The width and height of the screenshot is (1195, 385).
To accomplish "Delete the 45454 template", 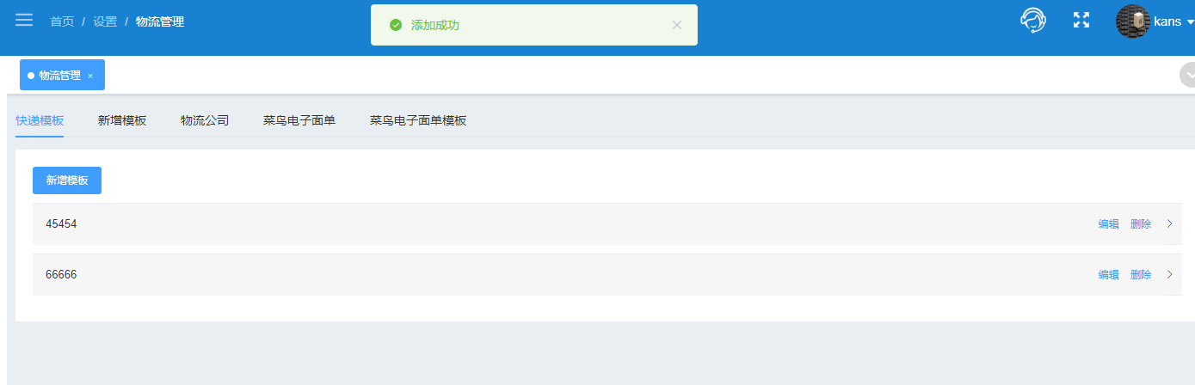I will (1141, 224).
